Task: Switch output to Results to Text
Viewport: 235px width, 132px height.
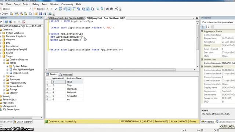Action: (84, 9)
